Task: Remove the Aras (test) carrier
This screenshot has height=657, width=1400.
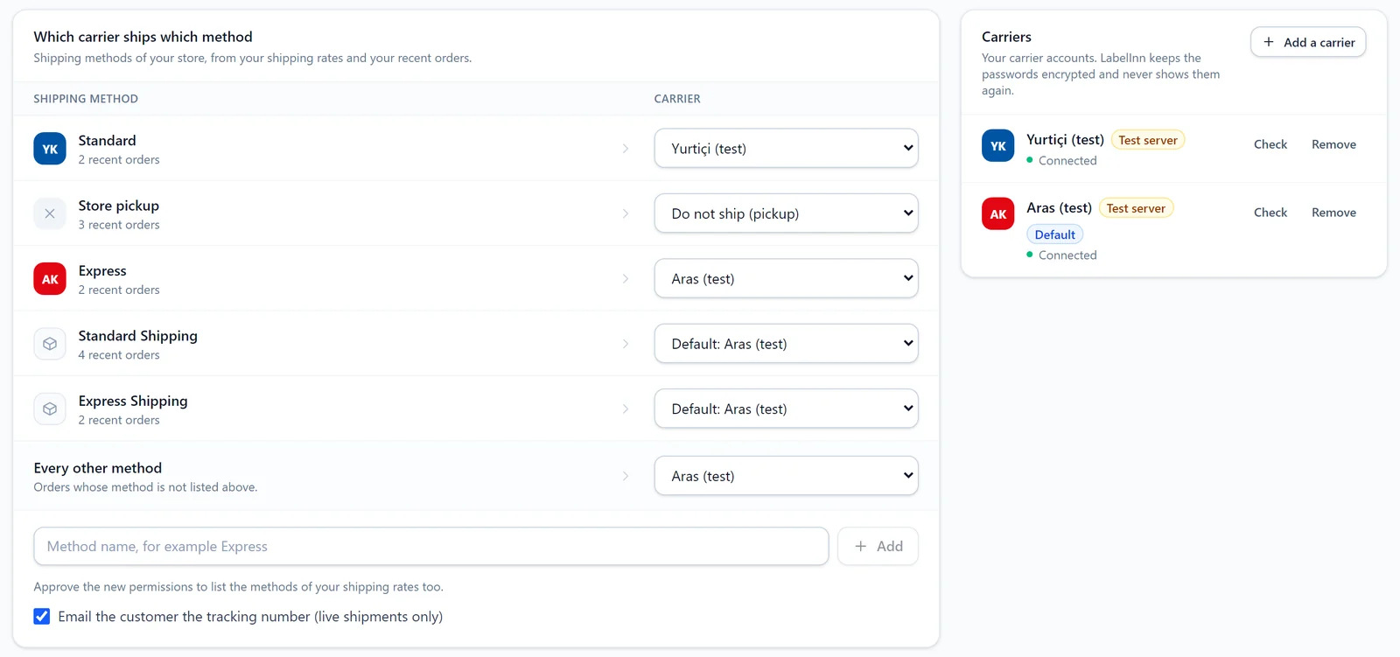Action: (1333, 213)
